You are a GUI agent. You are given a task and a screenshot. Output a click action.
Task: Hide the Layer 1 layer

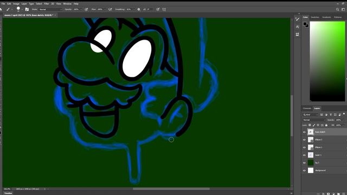pyautogui.click(x=304, y=155)
